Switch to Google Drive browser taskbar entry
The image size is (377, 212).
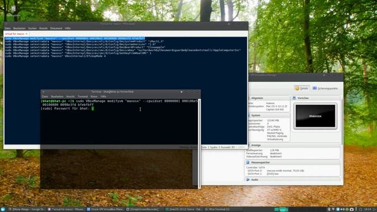click(27, 210)
